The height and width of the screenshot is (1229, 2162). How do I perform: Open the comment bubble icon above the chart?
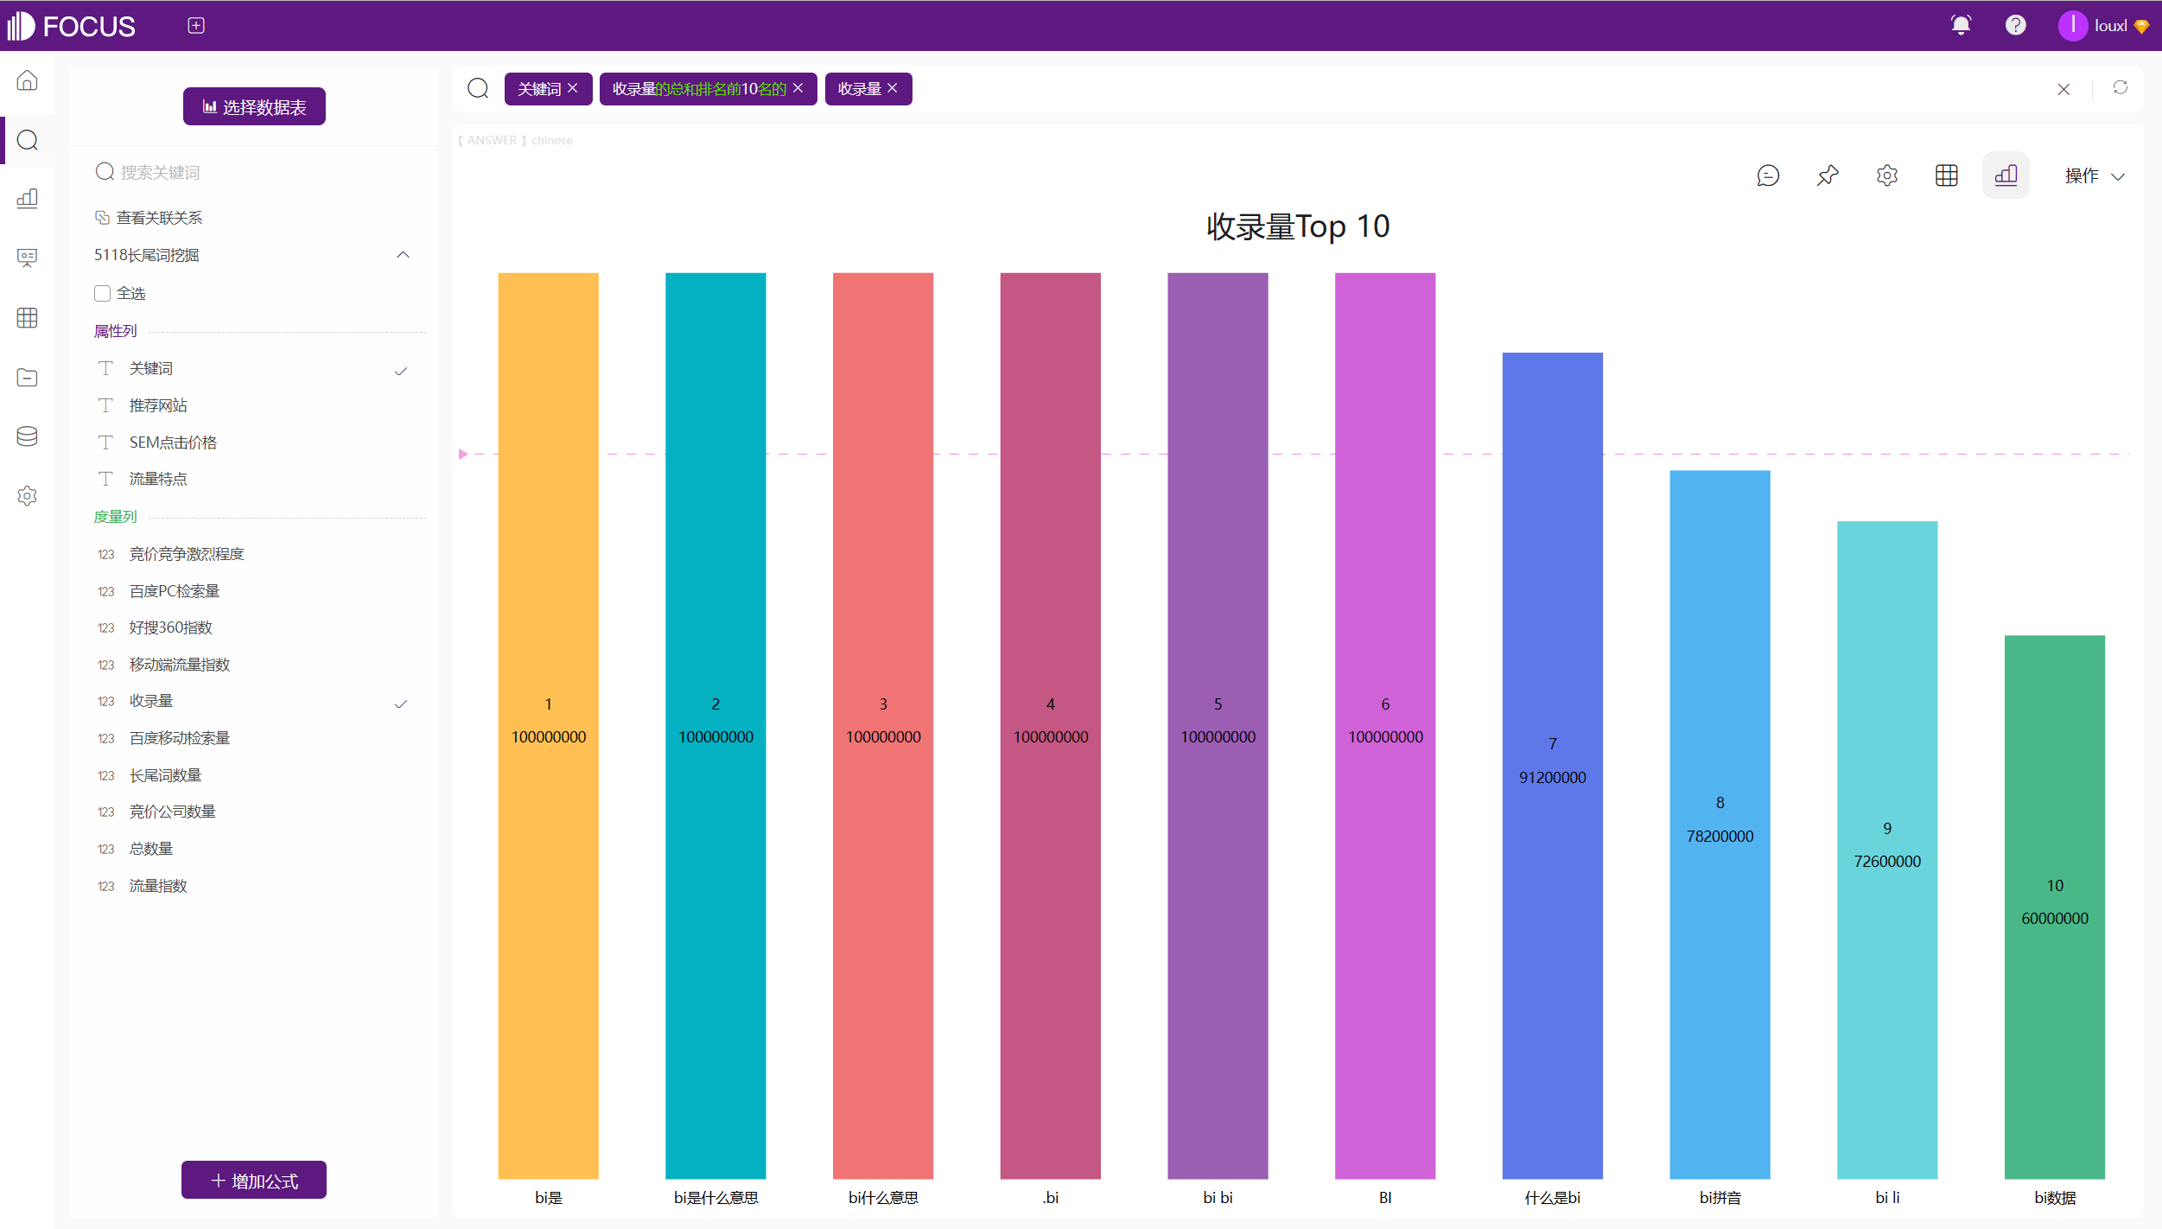coord(1769,175)
